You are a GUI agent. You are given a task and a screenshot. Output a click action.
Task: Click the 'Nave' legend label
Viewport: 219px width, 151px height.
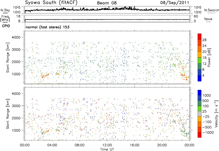pyautogui.click(x=208, y=19)
